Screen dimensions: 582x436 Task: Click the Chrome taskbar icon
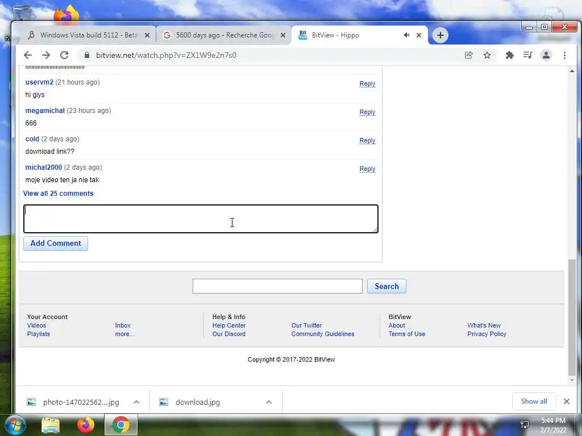121,425
